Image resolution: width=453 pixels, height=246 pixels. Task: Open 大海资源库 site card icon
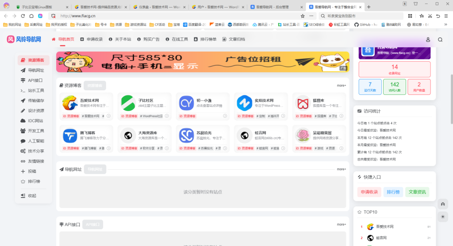coord(128,136)
